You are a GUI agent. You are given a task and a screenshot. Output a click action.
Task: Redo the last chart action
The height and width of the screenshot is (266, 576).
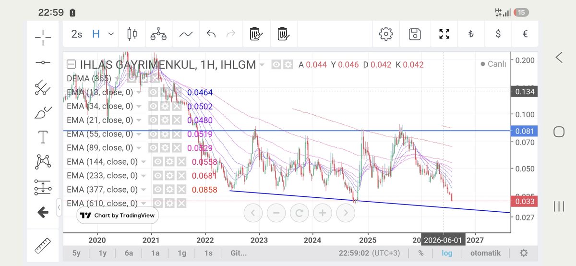pos(231,34)
